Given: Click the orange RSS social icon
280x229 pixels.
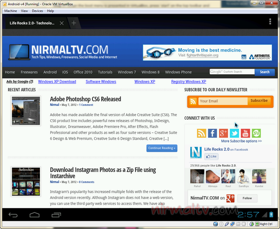Looking at the screenshot, I should click(x=202, y=133).
